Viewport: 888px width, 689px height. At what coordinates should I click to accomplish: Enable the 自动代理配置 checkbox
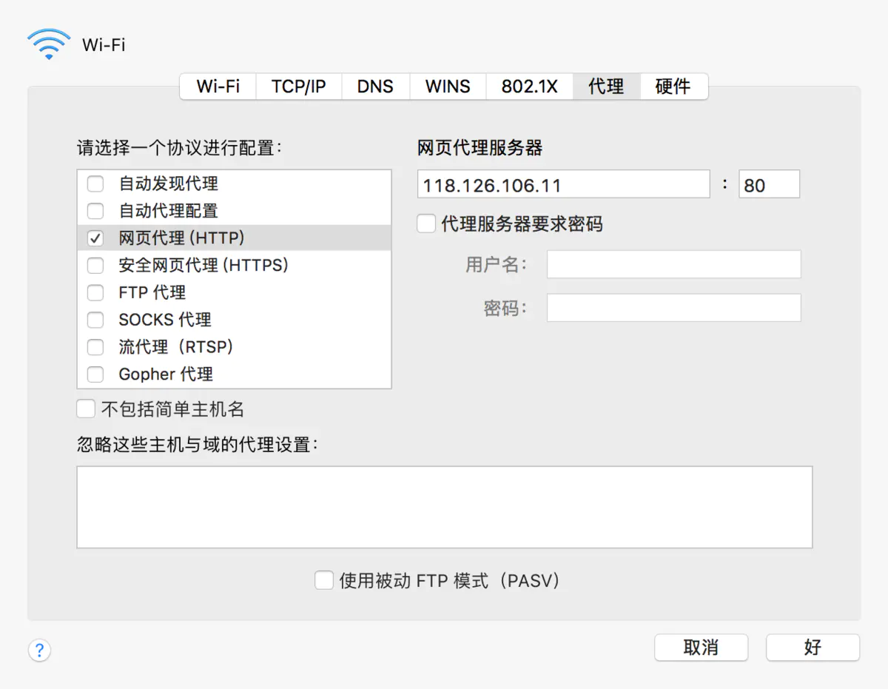click(95, 211)
